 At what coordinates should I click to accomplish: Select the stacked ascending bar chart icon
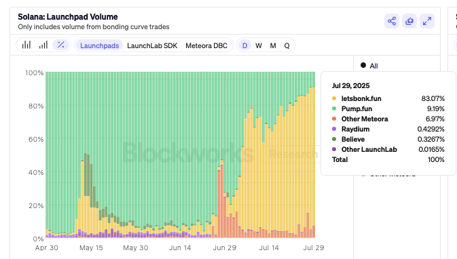[43, 45]
